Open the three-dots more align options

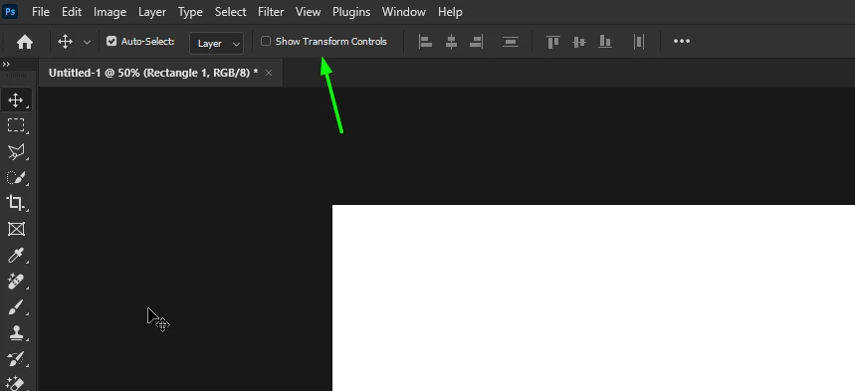(682, 41)
